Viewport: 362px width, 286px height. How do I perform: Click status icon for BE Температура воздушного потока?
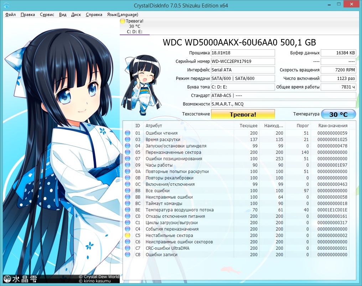[128, 210]
